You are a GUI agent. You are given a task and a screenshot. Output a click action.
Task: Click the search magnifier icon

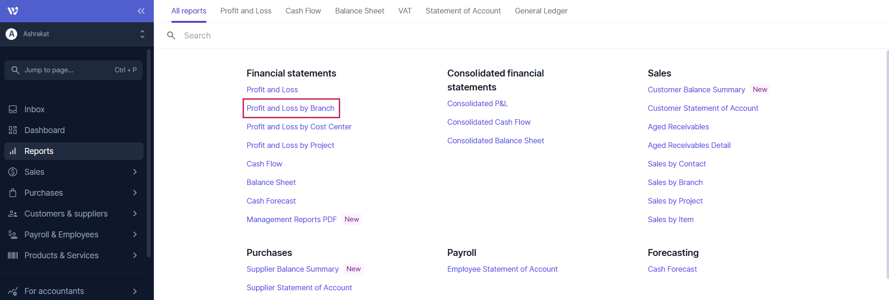click(171, 36)
